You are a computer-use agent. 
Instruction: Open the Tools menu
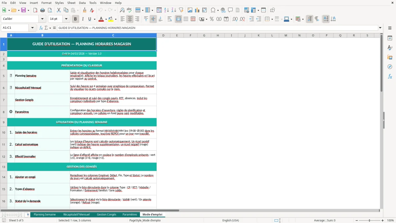click(93, 3)
